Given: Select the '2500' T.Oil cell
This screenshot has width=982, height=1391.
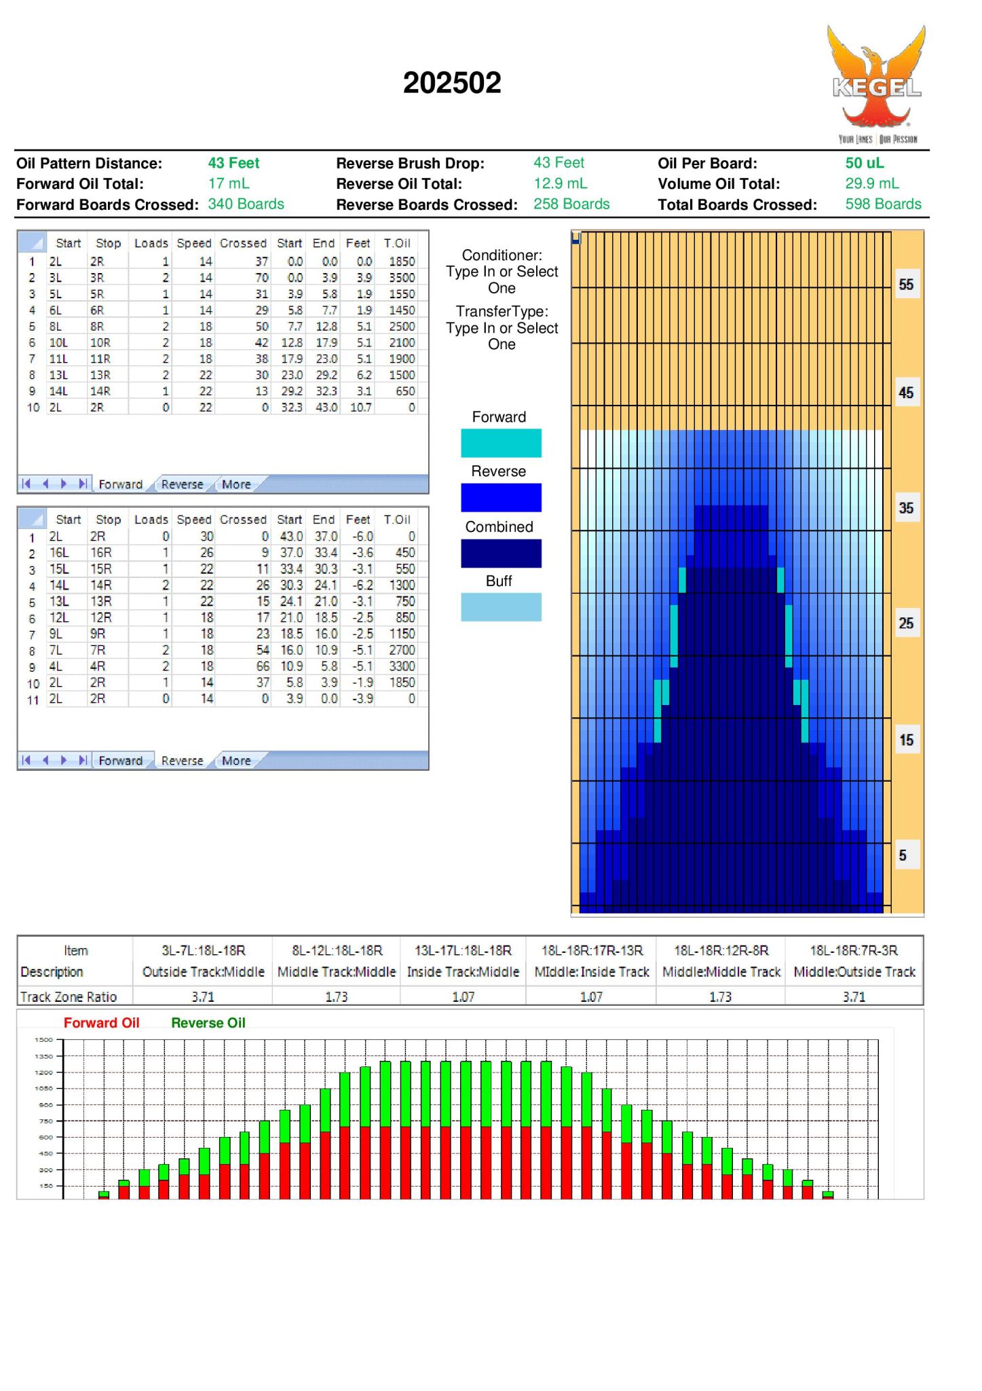Looking at the screenshot, I should [396, 327].
